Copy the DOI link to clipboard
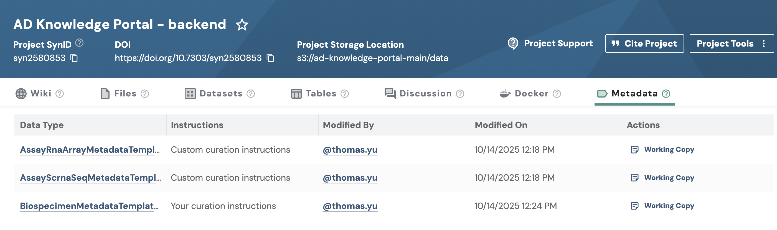Image resolution: width=777 pixels, height=230 pixels. tap(270, 58)
